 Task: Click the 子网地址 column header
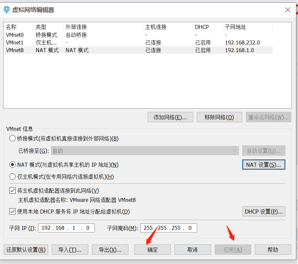(x=248, y=27)
